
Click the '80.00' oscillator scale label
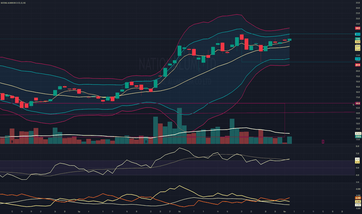pyautogui.click(x=358, y=146)
